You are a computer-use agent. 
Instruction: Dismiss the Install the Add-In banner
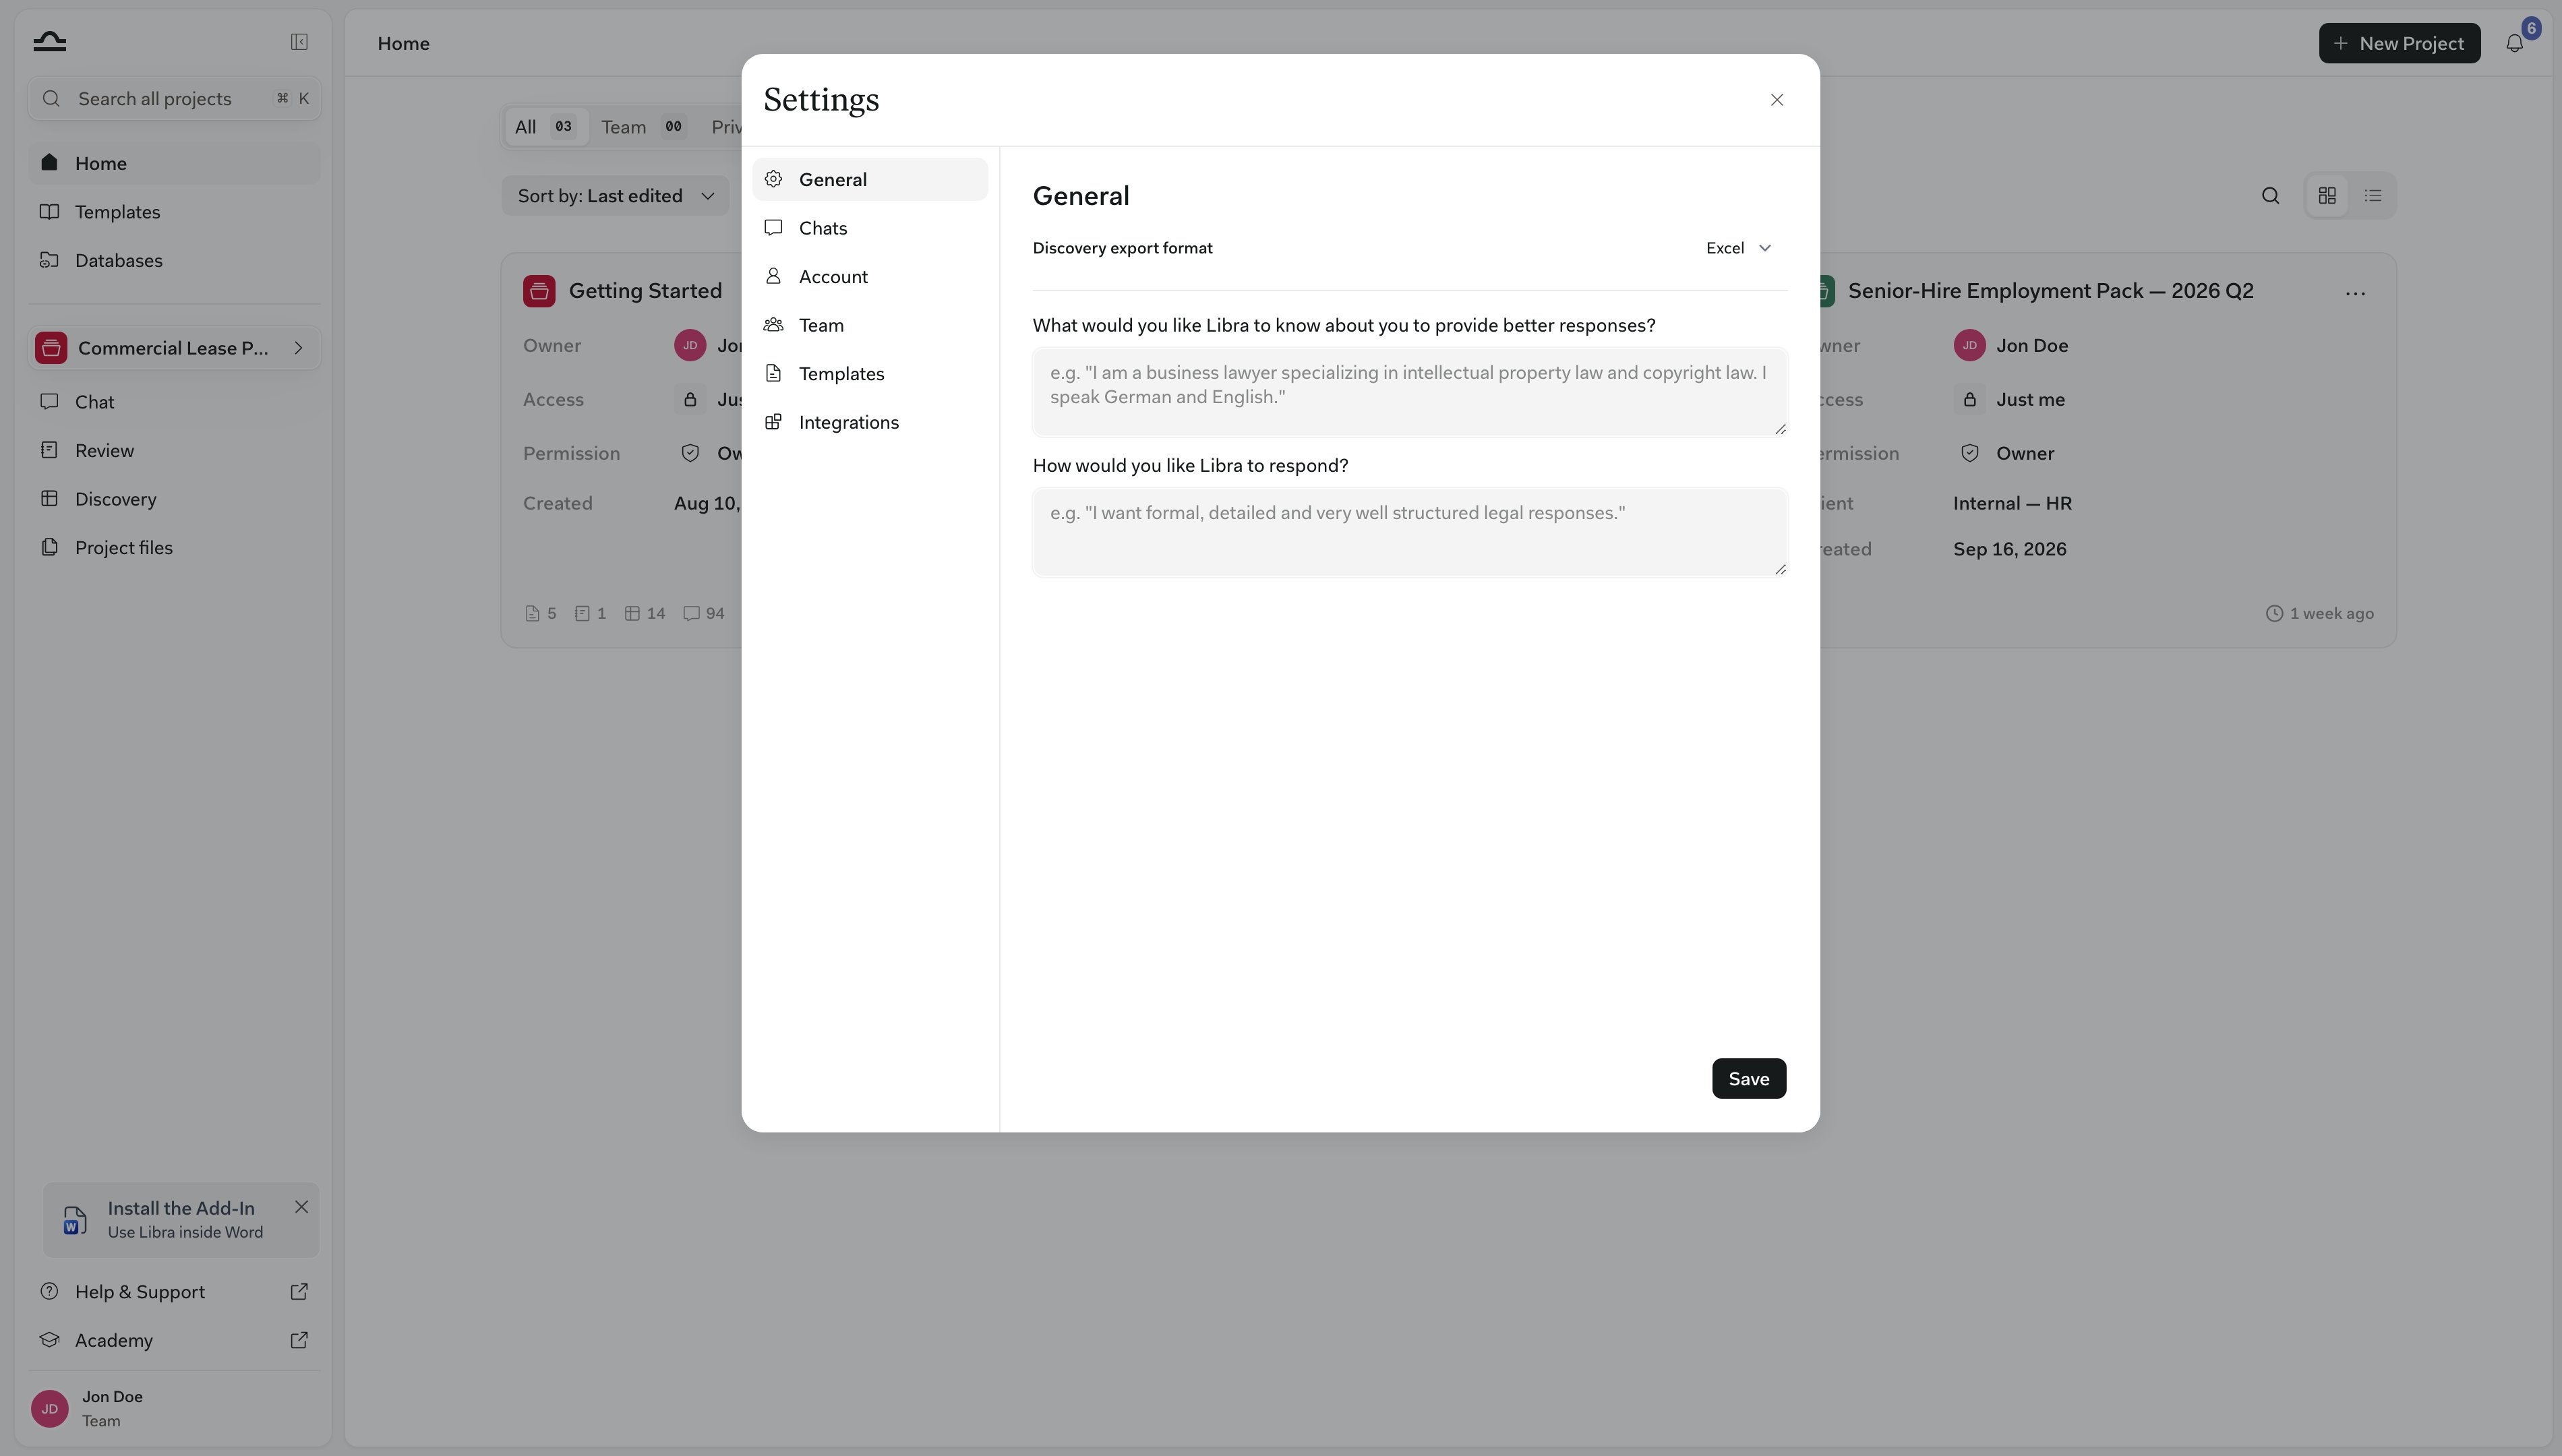301,1207
